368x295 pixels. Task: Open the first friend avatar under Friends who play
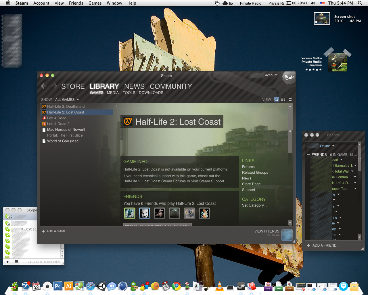tap(130, 213)
